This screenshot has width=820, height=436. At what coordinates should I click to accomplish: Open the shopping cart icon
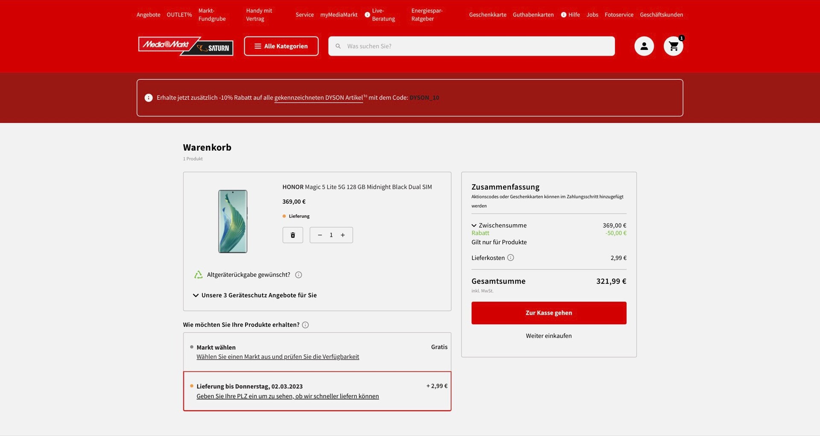pos(674,46)
